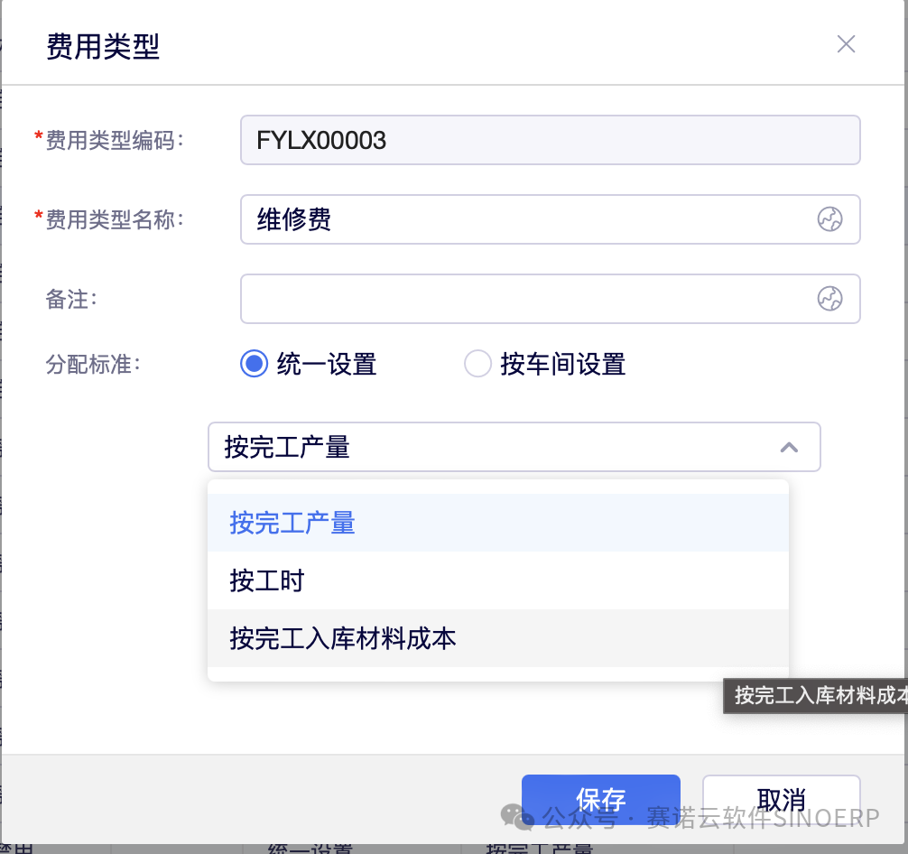Image resolution: width=908 pixels, height=854 pixels.
Task: Choose the 按车间设置 radio option
Action: 477,364
